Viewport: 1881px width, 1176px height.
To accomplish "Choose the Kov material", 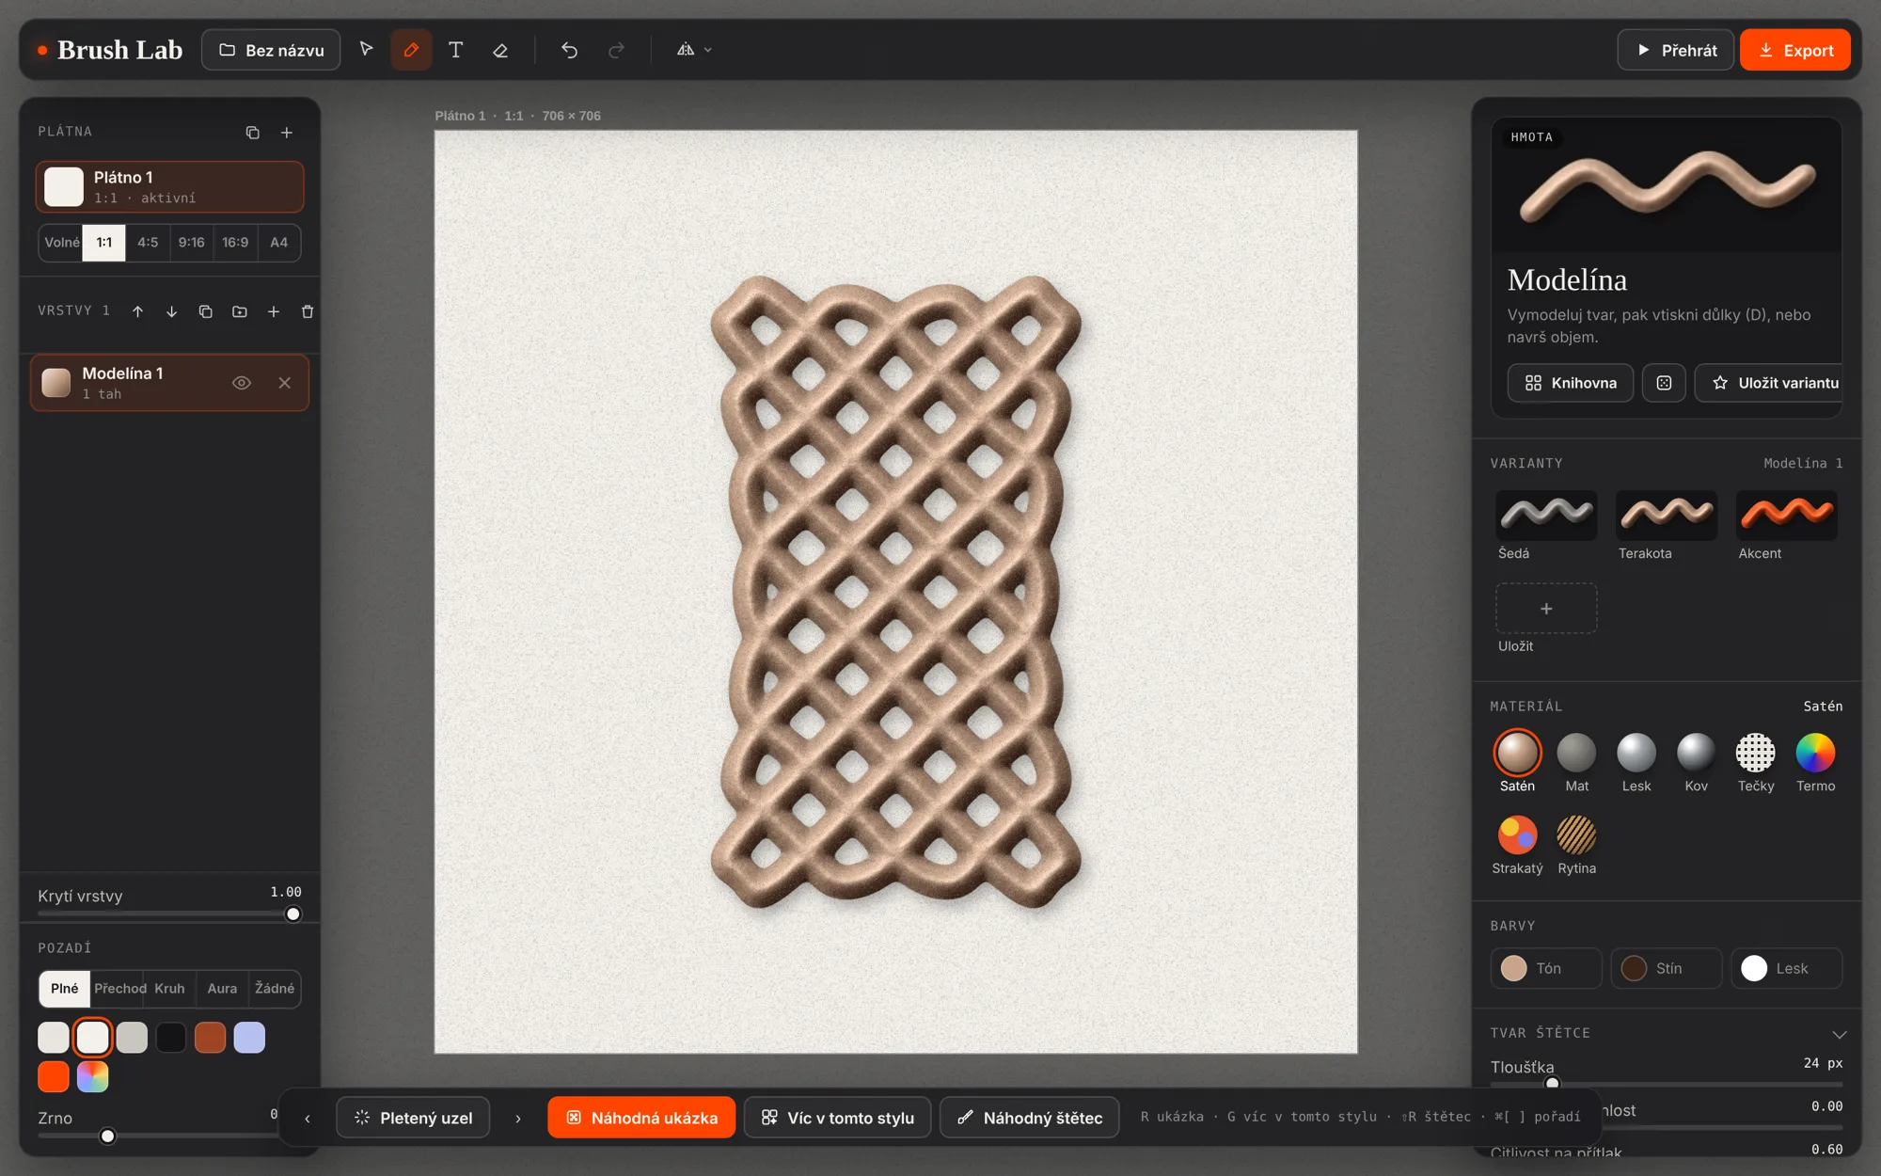I will [1696, 763].
